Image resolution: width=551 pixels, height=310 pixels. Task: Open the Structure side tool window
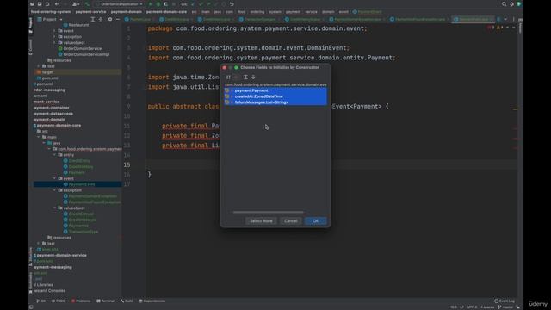click(x=31, y=257)
